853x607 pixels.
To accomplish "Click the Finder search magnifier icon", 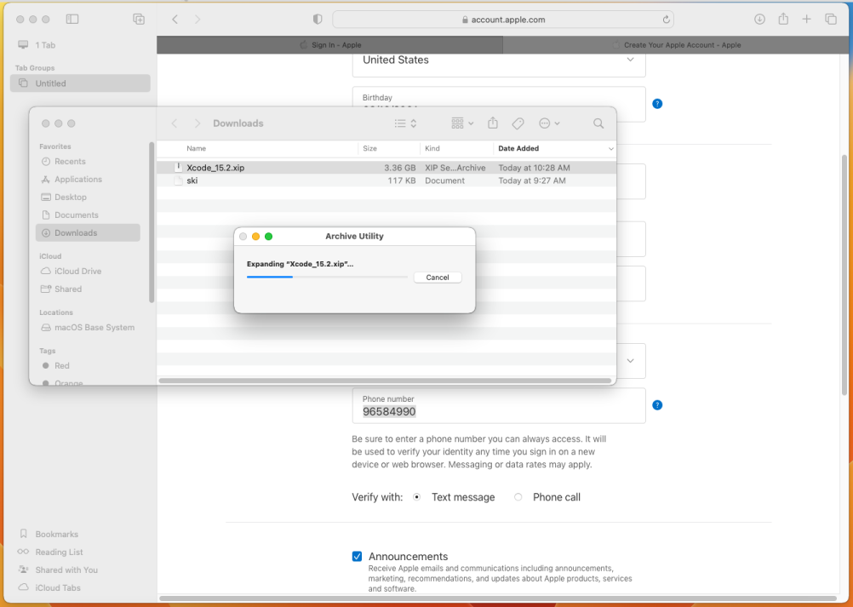I will coord(598,123).
